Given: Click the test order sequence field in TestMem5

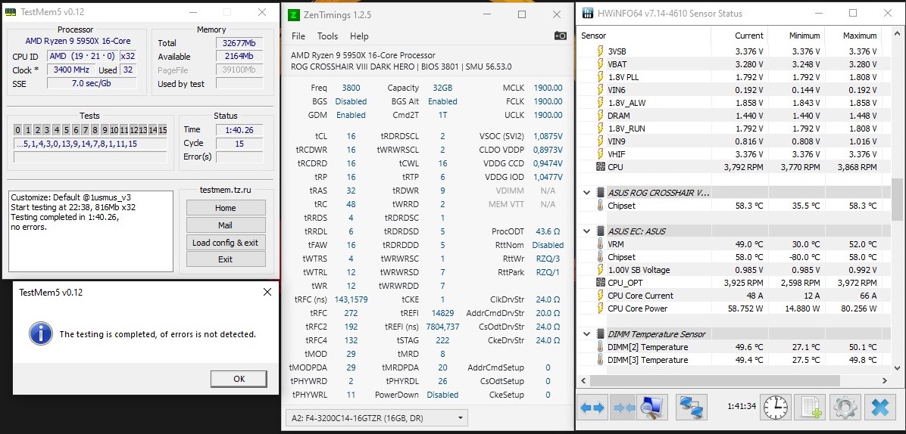Looking at the screenshot, I should 90,144.
